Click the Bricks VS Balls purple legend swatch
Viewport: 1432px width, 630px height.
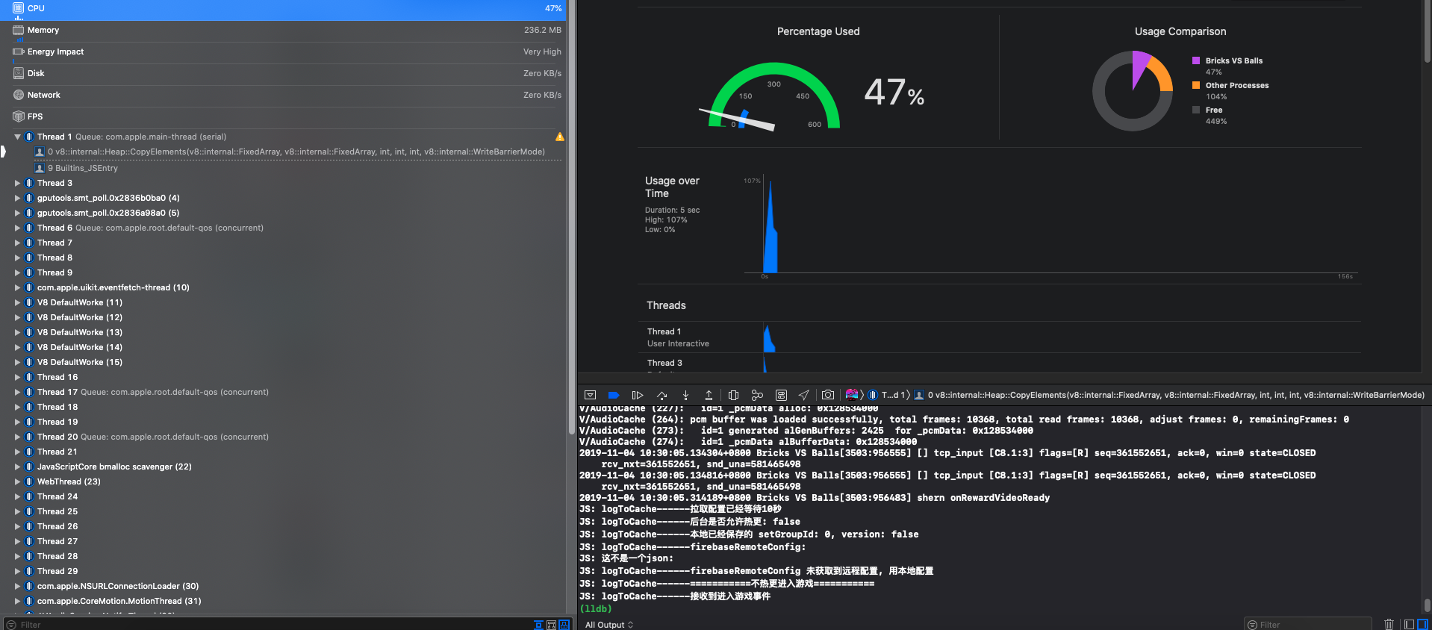(x=1196, y=60)
